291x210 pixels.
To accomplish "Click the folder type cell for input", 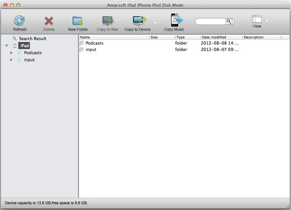I will [181, 49].
